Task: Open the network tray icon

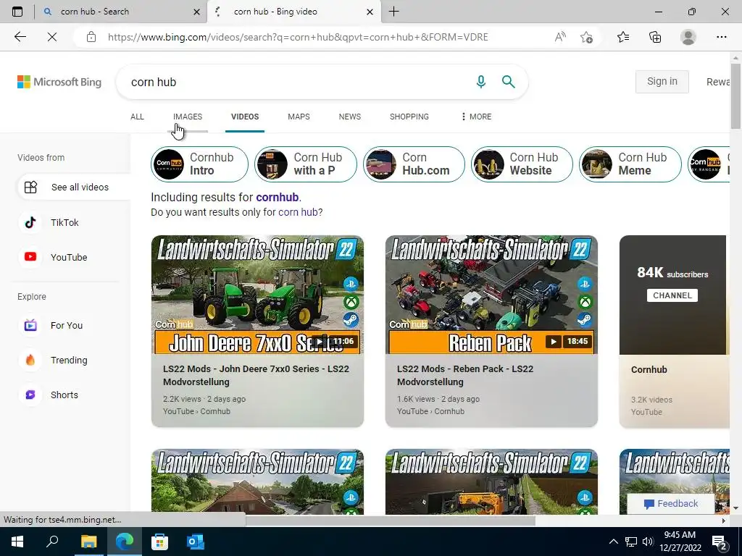Action: [x=631, y=542]
